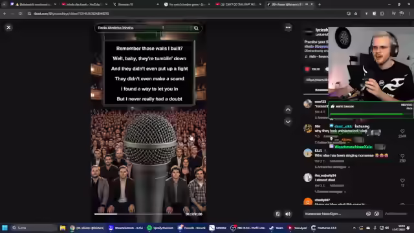Click the @ mention icon in comment box
Image resolution: width=414 pixels, height=233 pixels.
(x=368, y=214)
